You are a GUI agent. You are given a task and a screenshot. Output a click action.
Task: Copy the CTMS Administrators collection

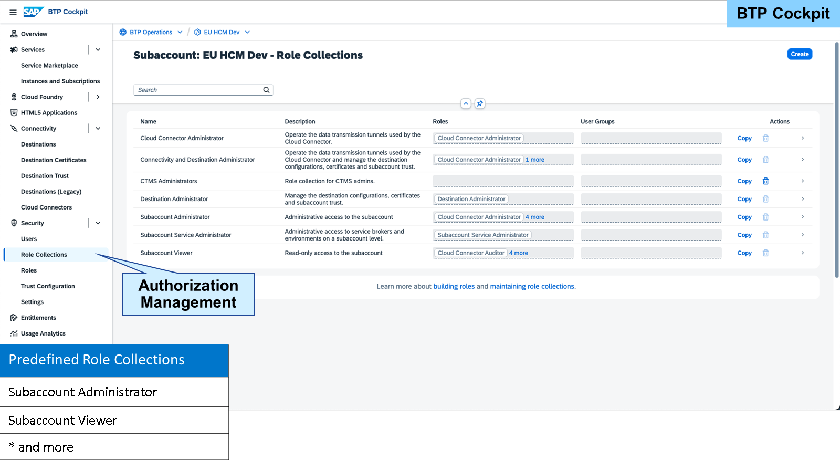click(x=744, y=181)
